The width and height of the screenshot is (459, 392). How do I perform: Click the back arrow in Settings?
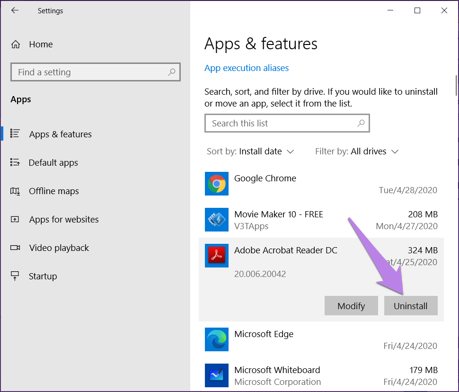(15, 10)
